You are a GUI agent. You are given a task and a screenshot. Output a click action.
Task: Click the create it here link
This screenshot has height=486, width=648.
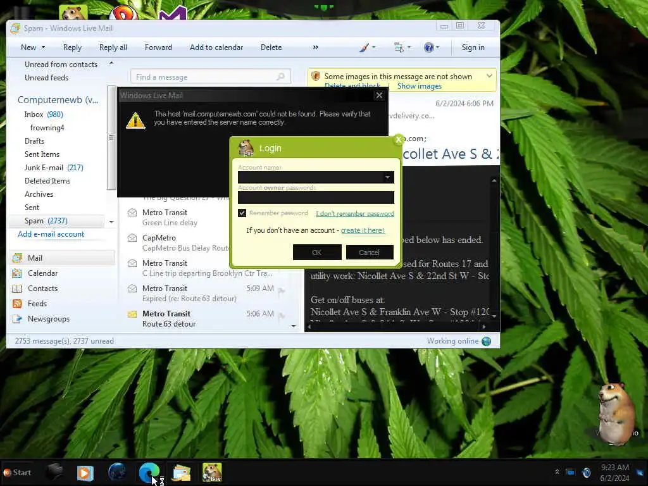[x=363, y=230]
